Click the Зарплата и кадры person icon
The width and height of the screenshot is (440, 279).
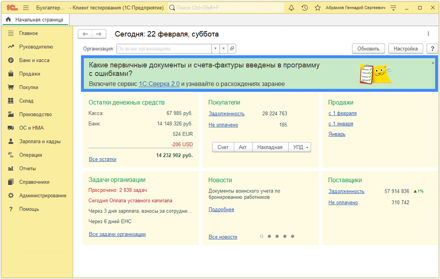11,141
